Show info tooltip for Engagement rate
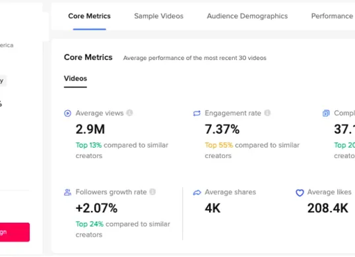 [x=267, y=113]
